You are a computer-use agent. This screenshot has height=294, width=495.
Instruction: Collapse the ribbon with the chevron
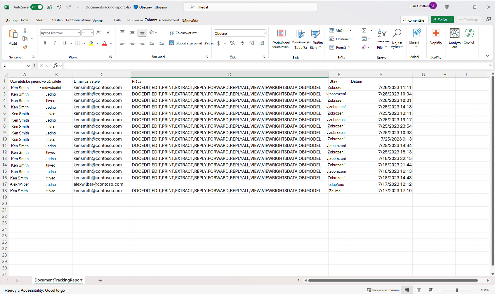click(x=487, y=56)
